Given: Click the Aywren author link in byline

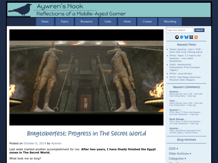Looking at the screenshot, I should (56, 143).
